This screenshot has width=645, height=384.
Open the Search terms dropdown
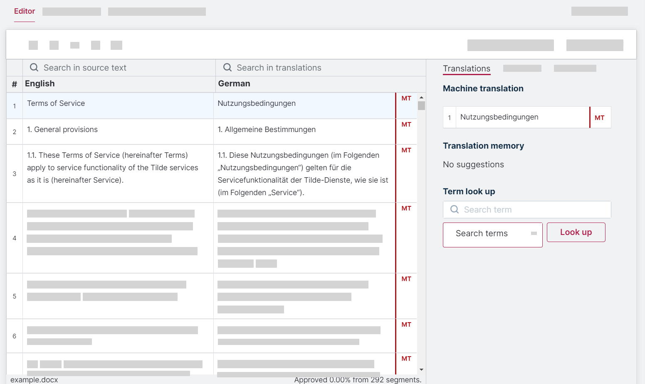click(x=493, y=235)
